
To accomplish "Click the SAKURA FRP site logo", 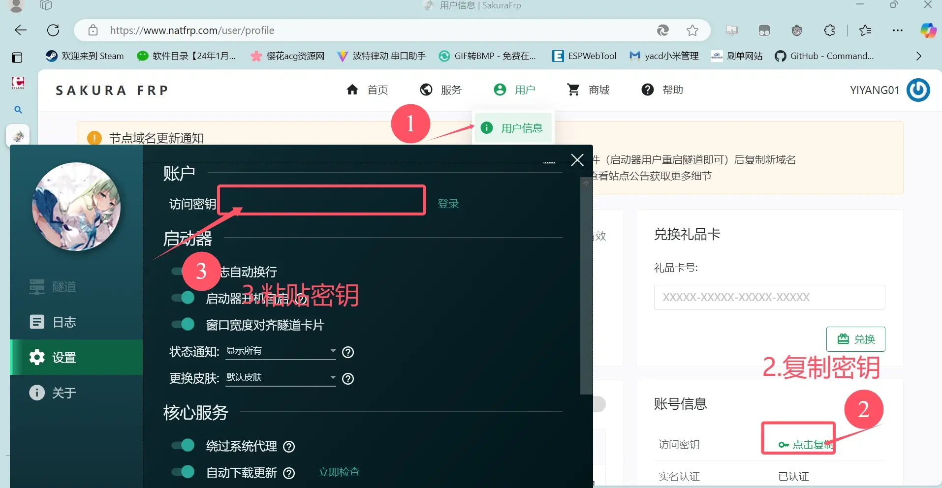I will click(x=112, y=91).
